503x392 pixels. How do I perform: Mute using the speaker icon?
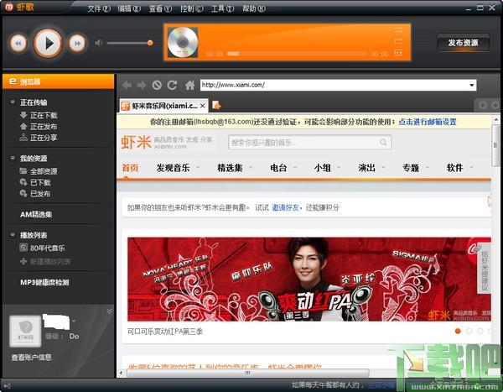pos(98,43)
